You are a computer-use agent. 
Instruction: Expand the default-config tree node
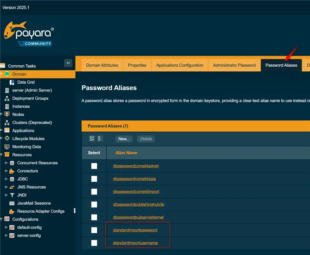coord(6,227)
